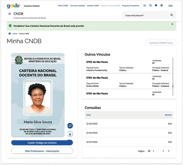Download the card using the download icon

[70, 134]
